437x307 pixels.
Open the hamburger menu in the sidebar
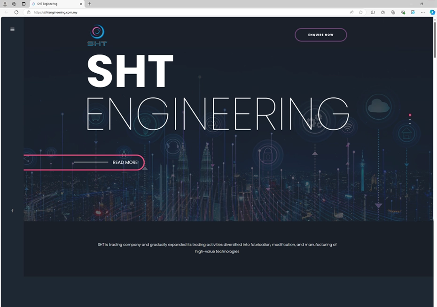tap(12, 29)
